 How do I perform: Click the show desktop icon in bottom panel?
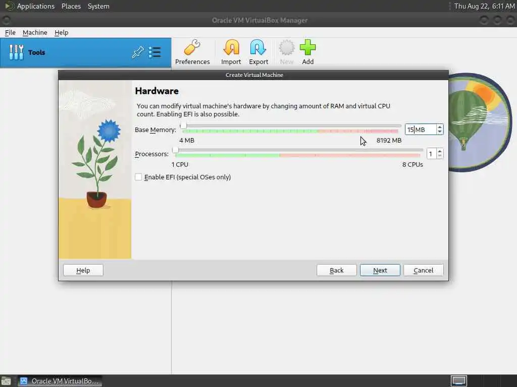pos(6,381)
